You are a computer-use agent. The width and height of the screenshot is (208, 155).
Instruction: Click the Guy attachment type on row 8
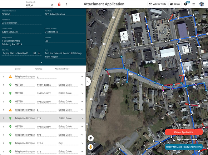click(68, 143)
